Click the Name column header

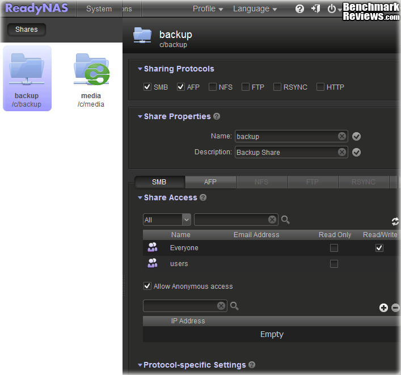[181, 235]
